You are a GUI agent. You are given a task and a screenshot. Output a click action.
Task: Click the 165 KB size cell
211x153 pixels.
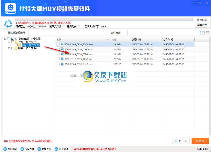(117, 44)
